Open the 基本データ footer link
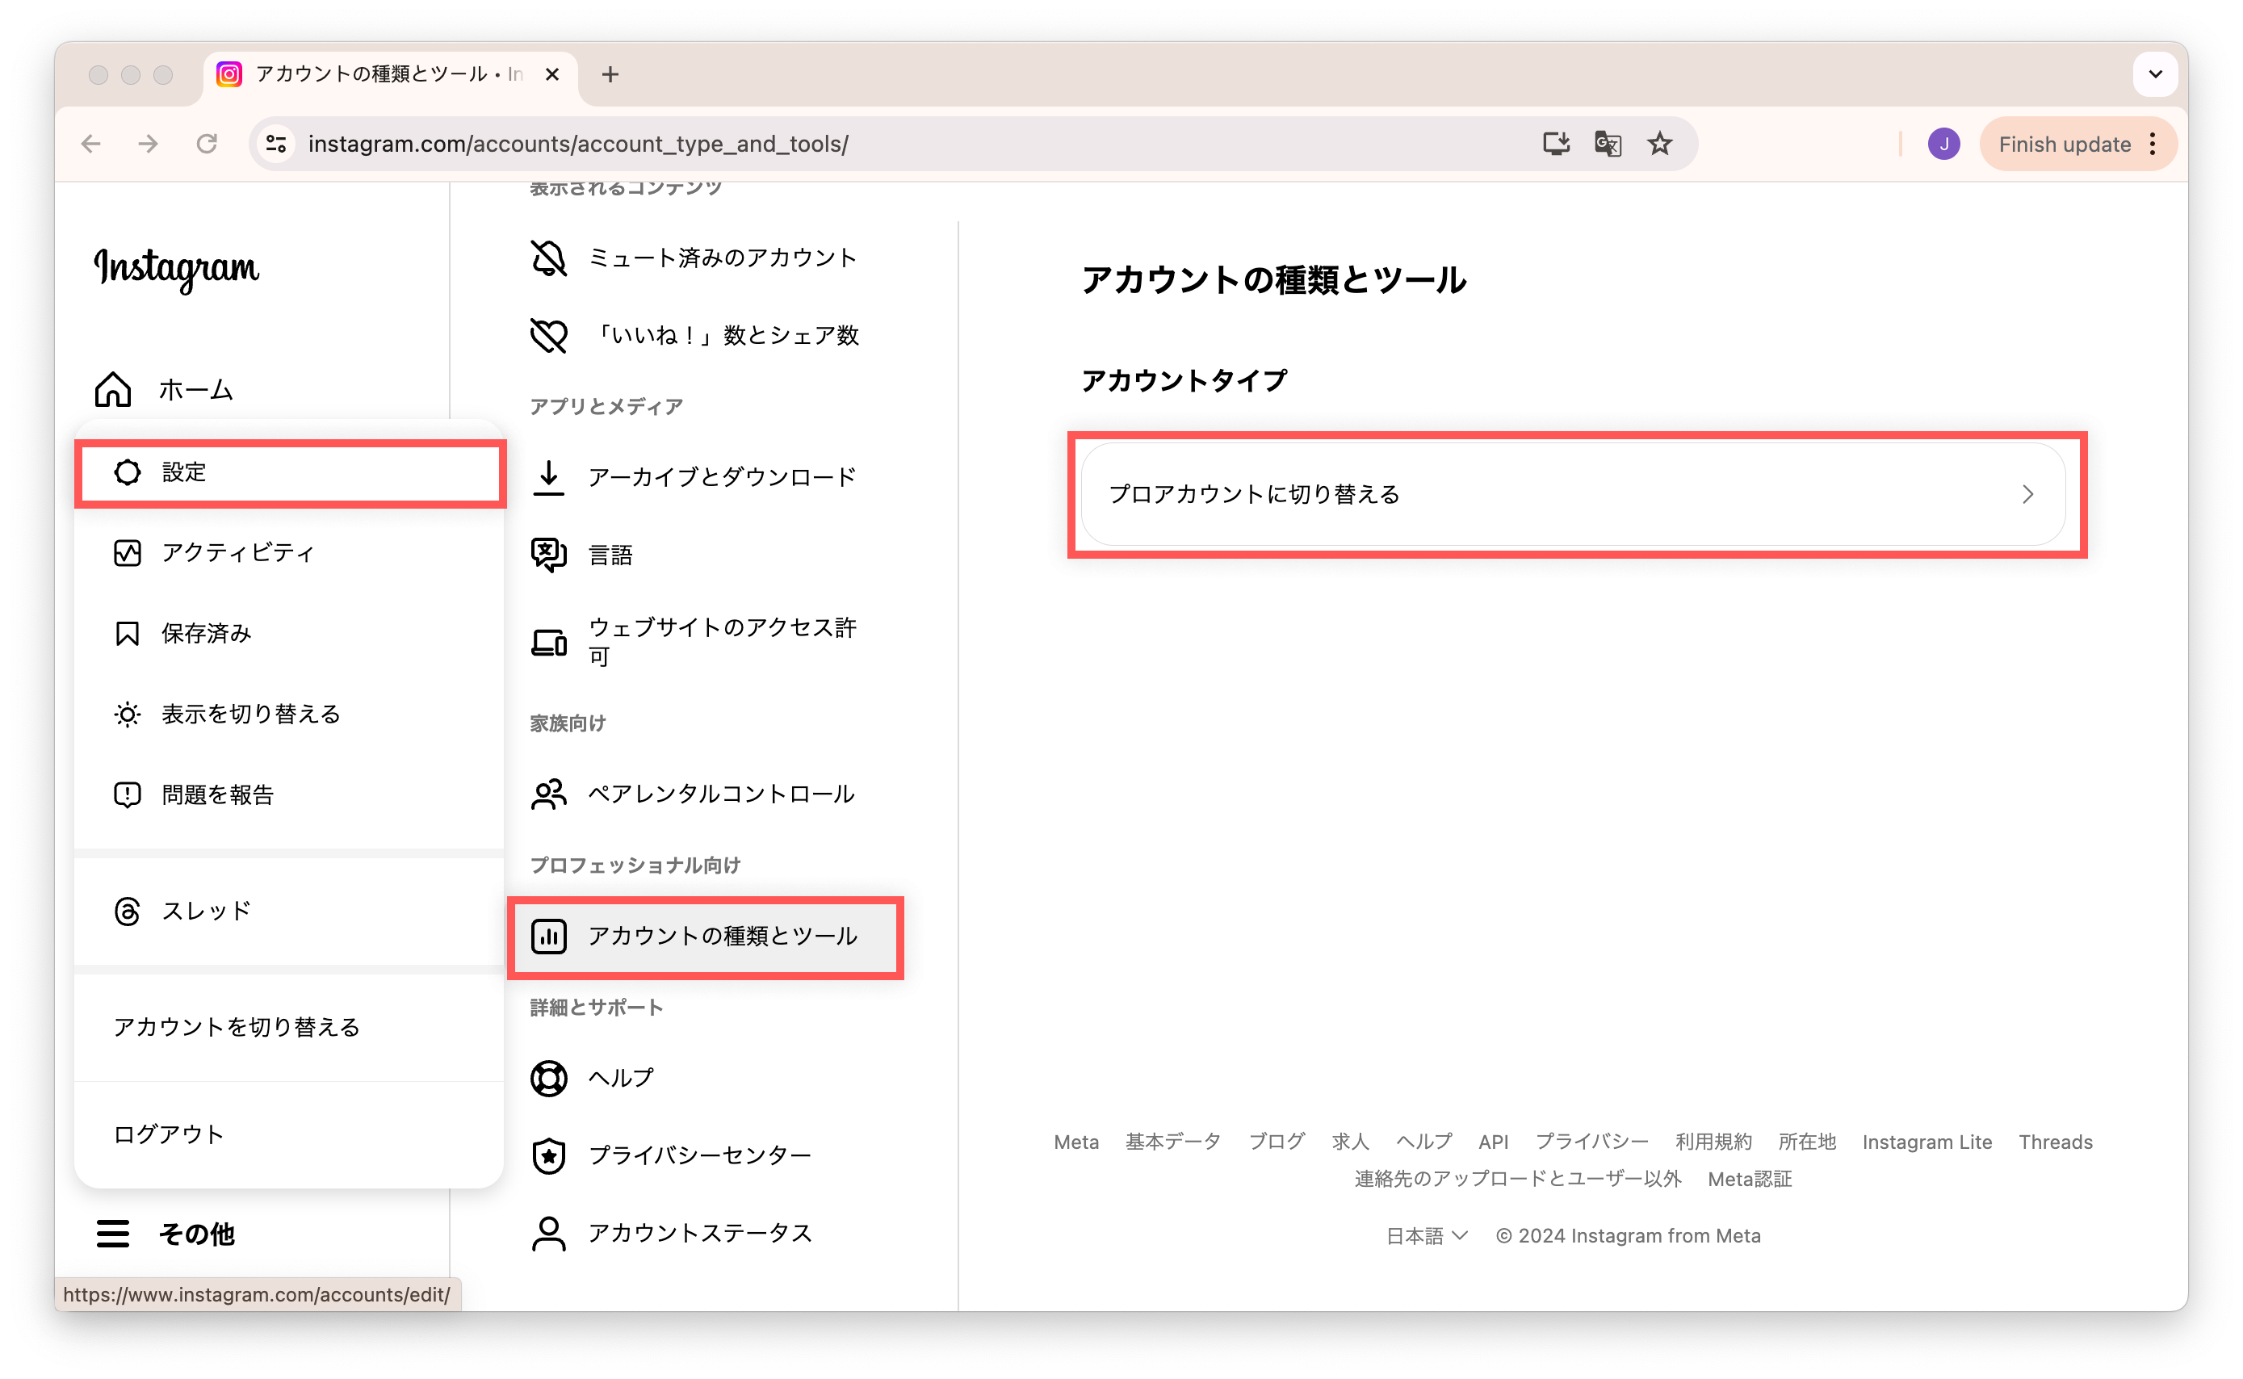Screen dimensions: 2243x1379 (1172, 1142)
